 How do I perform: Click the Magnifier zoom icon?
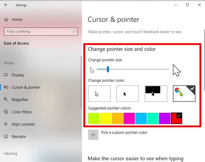point(6,99)
